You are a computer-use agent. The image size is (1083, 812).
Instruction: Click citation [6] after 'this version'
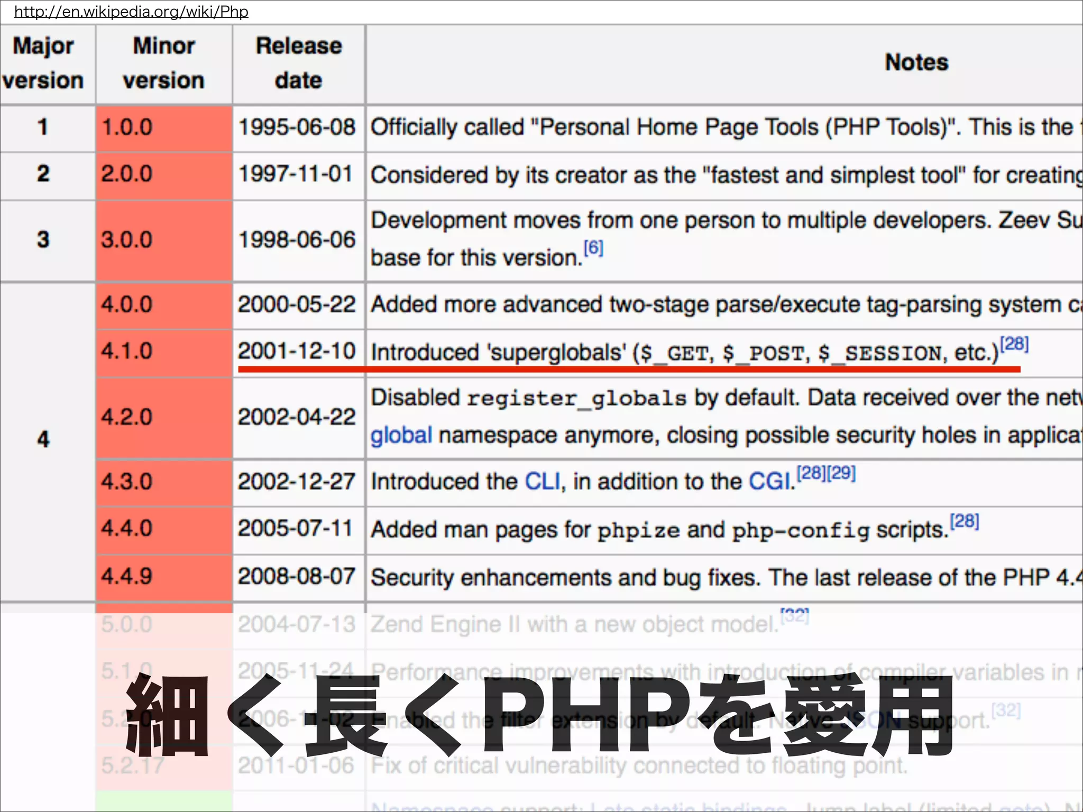point(593,247)
